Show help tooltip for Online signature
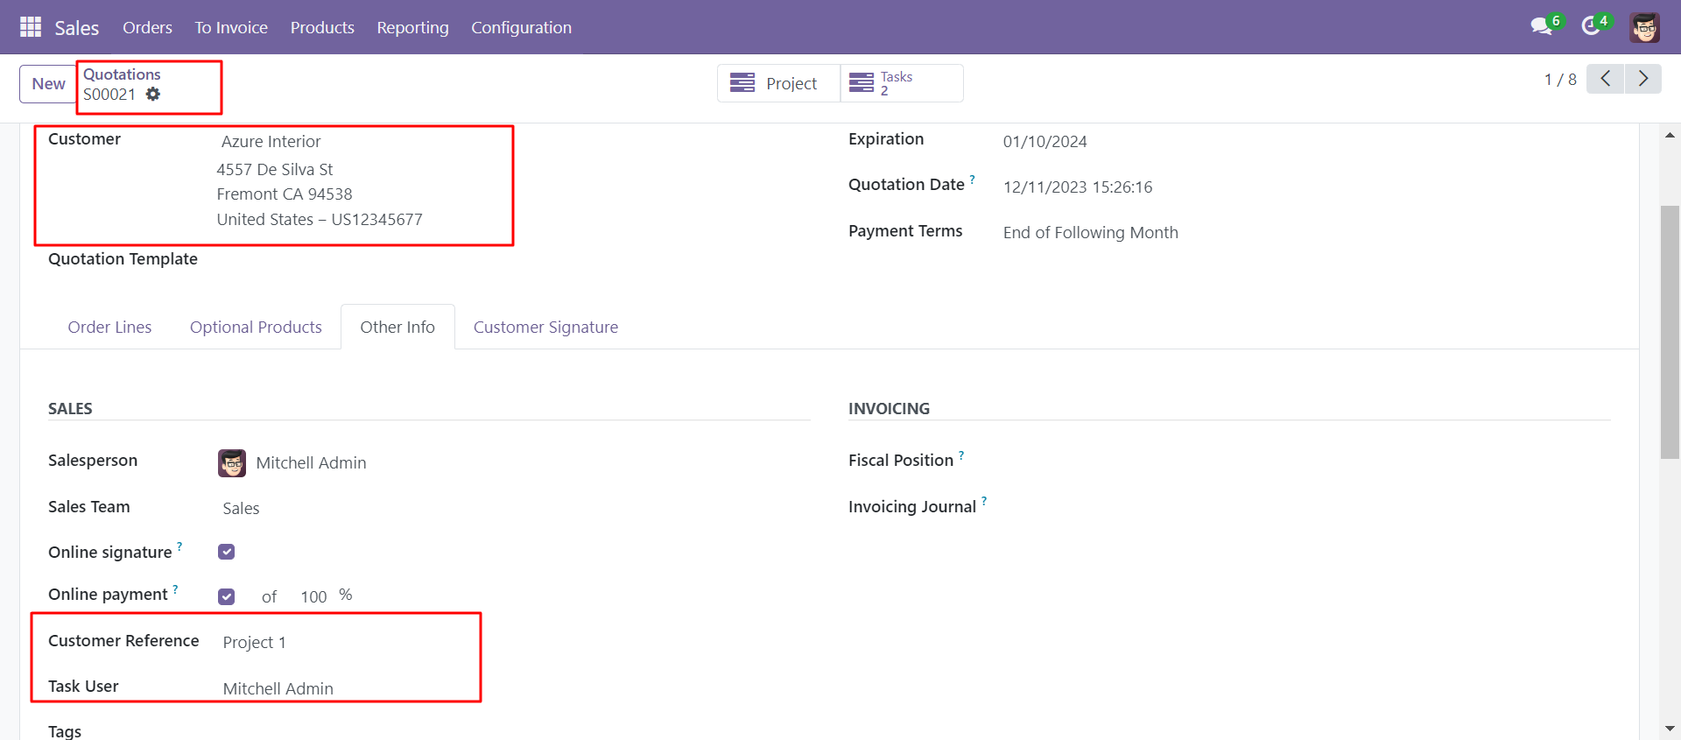The height and width of the screenshot is (740, 1681). 179,546
